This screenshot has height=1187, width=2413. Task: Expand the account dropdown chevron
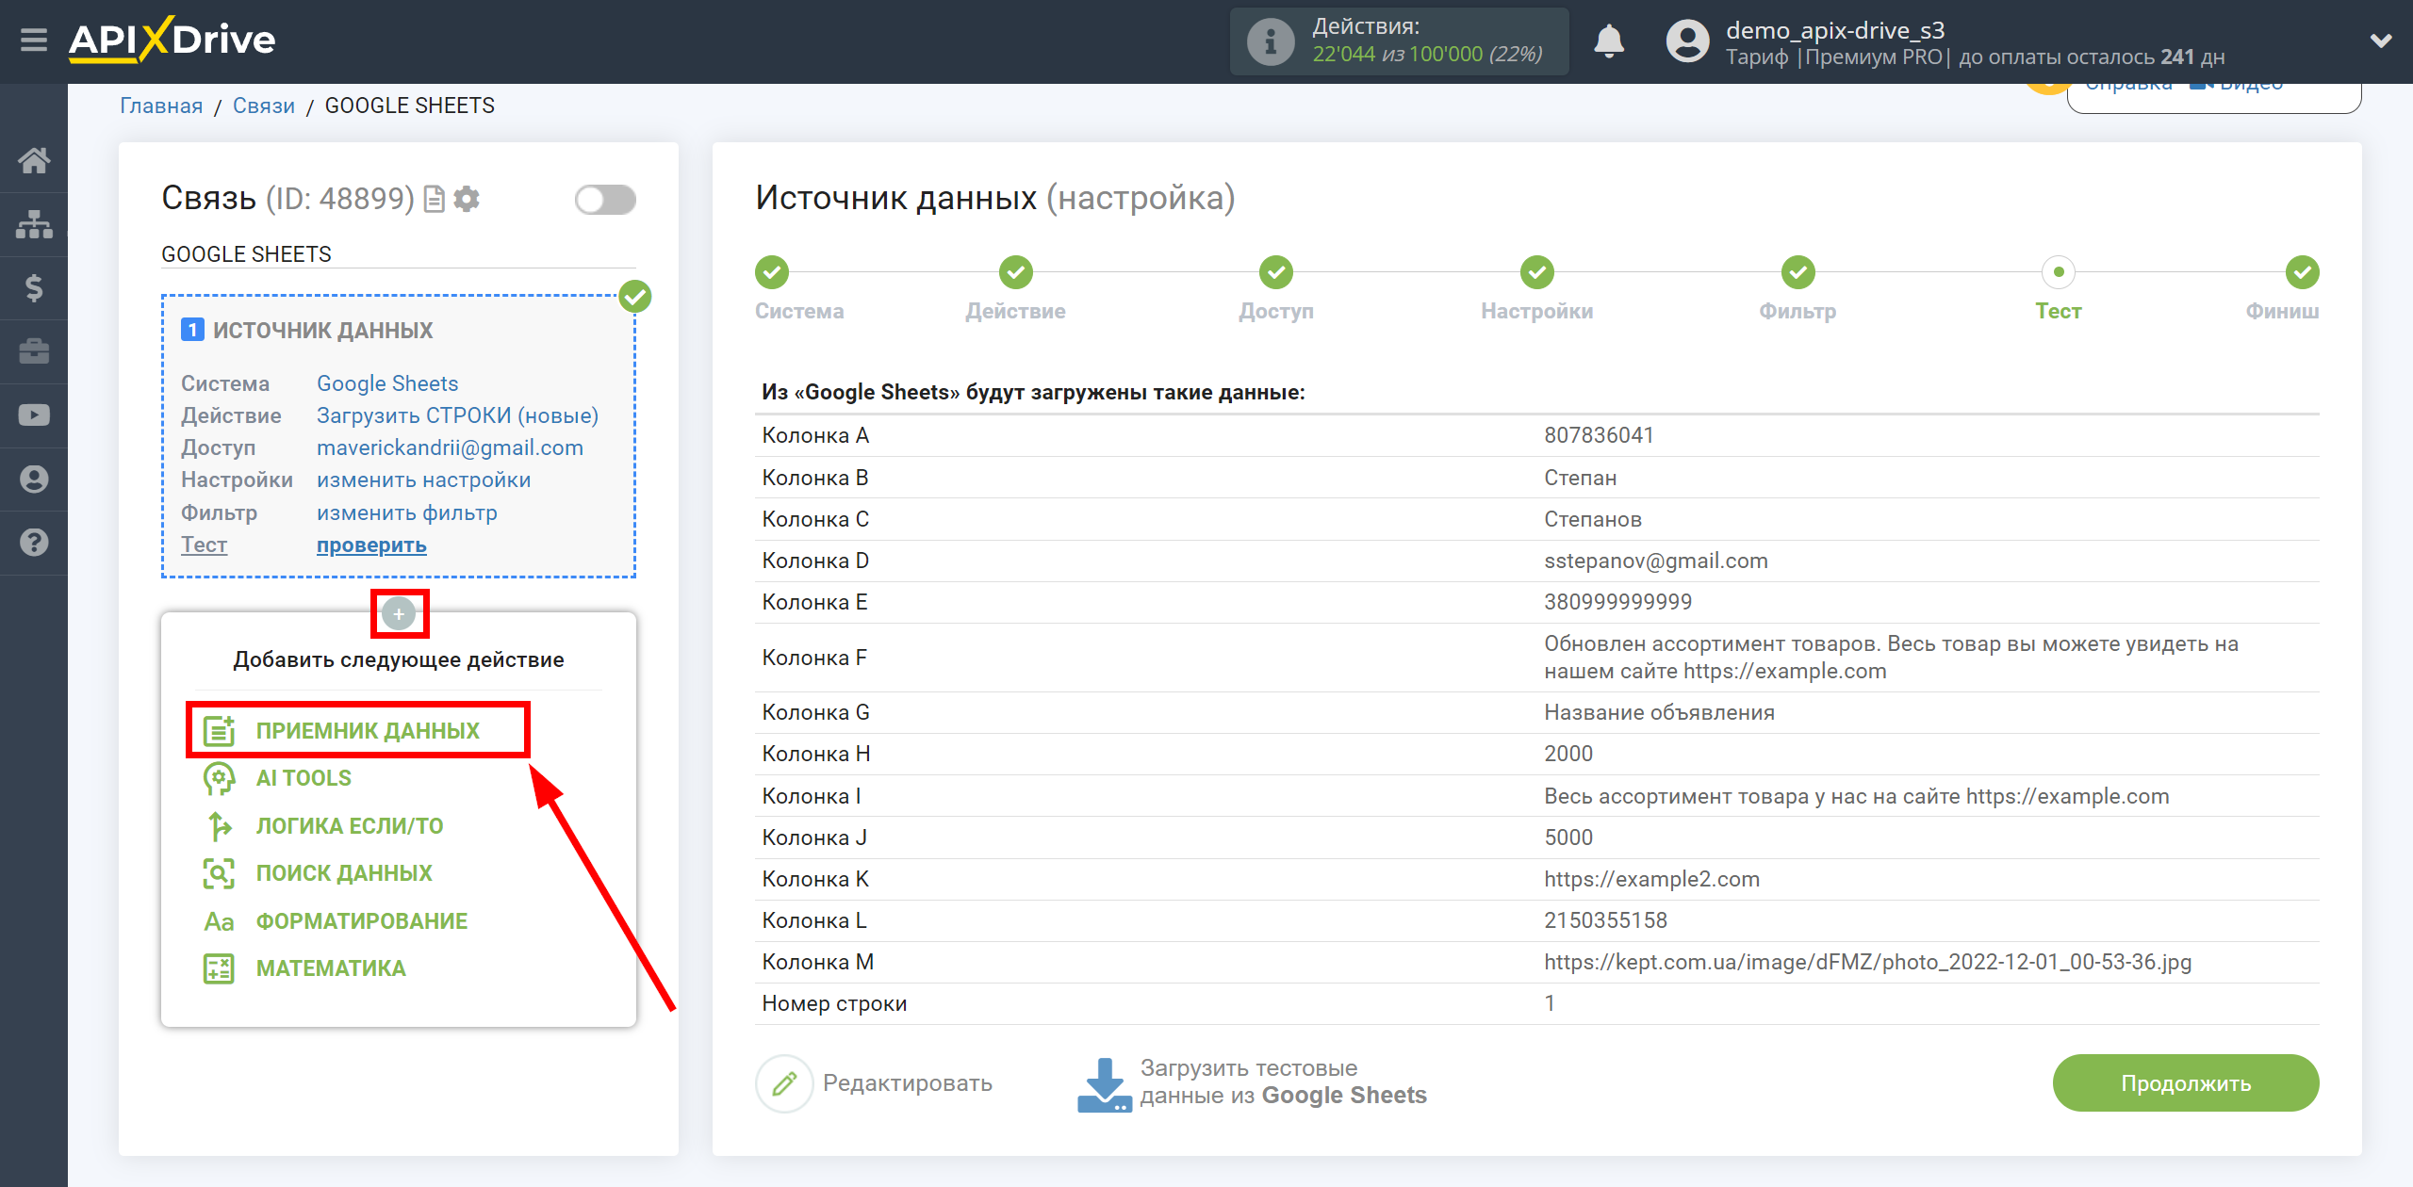tap(2381, 41)
